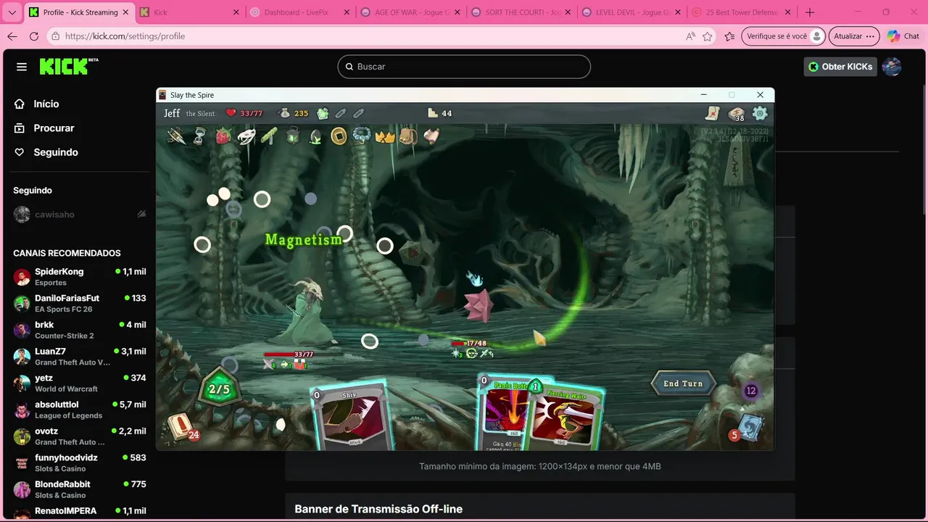Screen dimensions: 928x522
Task: Open the map icon in Slay the Spire
Action: click(713, 113)
